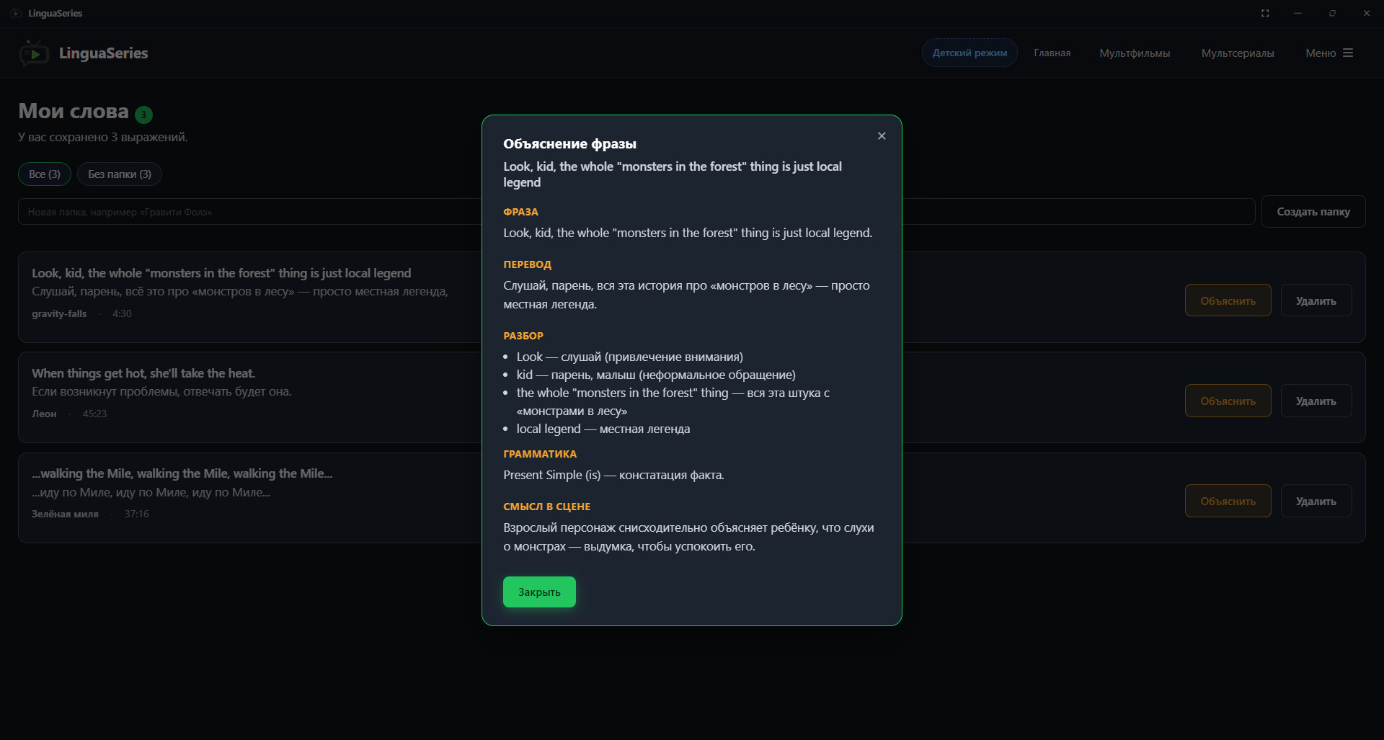
Task: Select the Все (3) filter chip
Action: tap(45, 174)
